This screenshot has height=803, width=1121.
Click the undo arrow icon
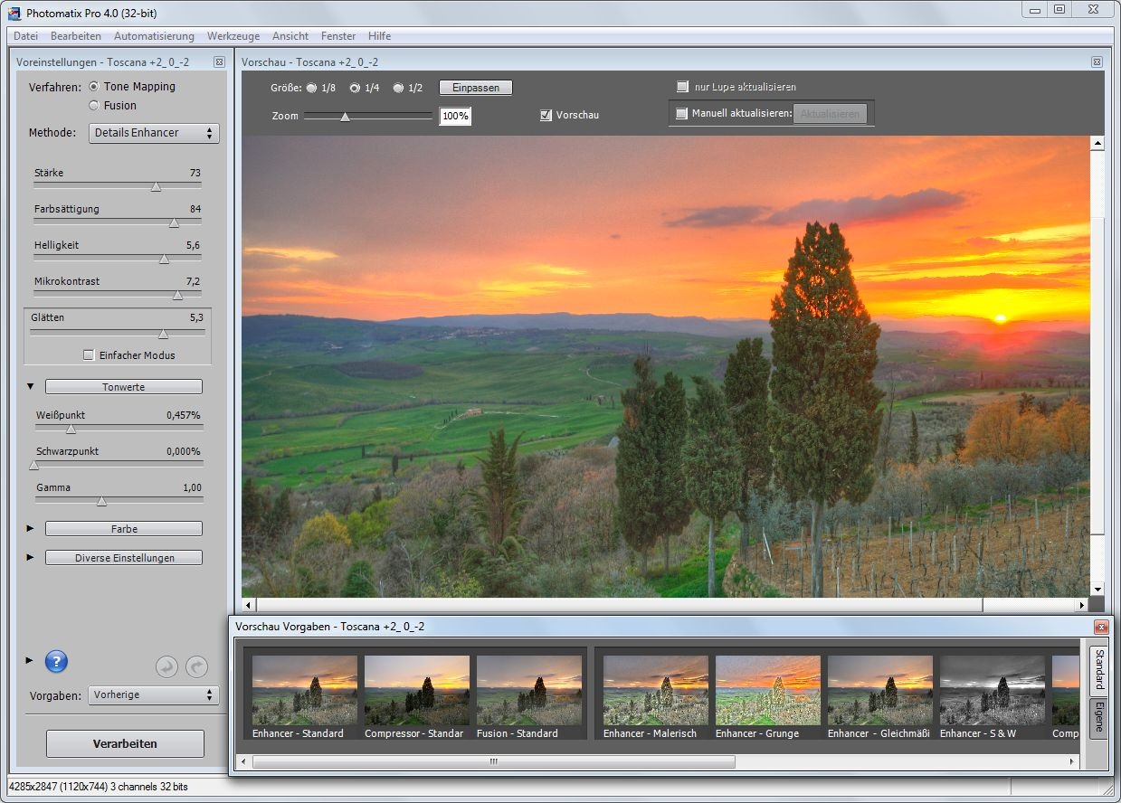coord(166,667)
